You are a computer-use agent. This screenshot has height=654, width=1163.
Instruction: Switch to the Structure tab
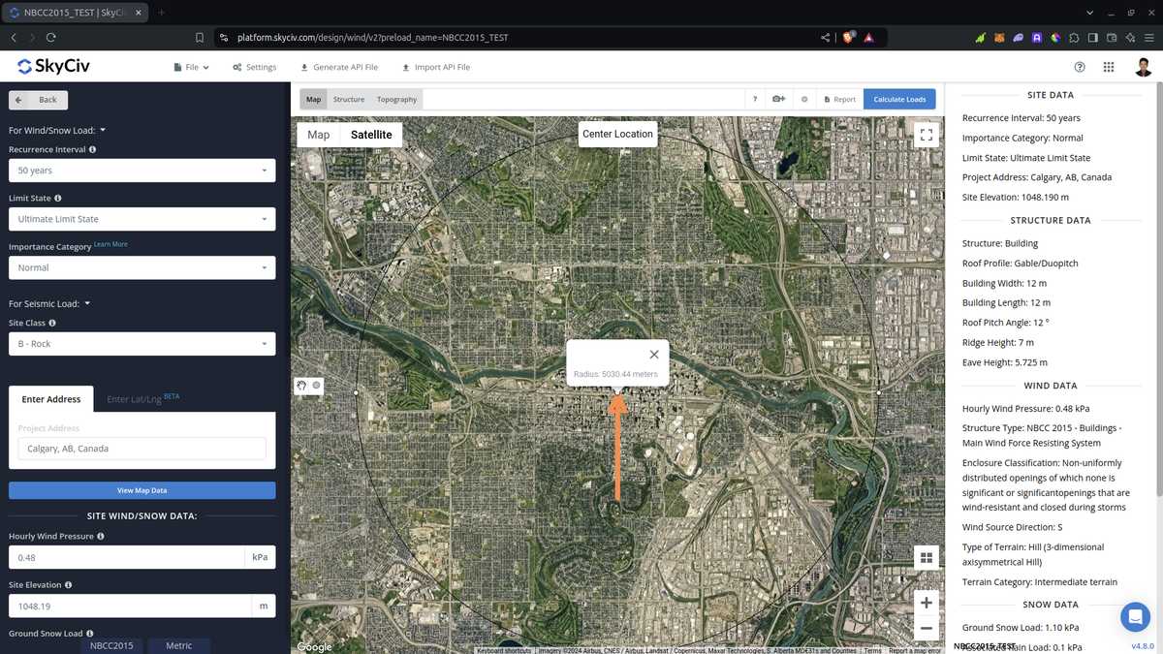[349, 99]
